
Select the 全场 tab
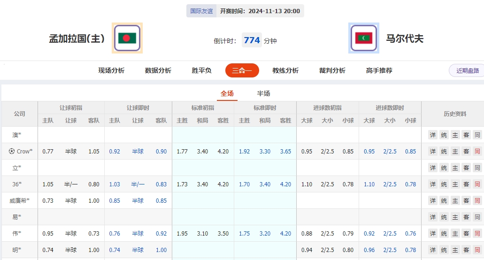point(227,93)
